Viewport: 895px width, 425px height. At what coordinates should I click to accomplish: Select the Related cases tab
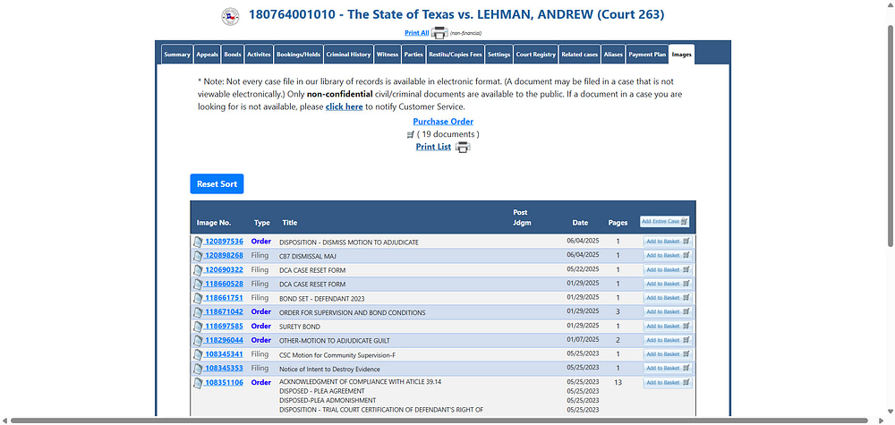click(x=579, y=55)
